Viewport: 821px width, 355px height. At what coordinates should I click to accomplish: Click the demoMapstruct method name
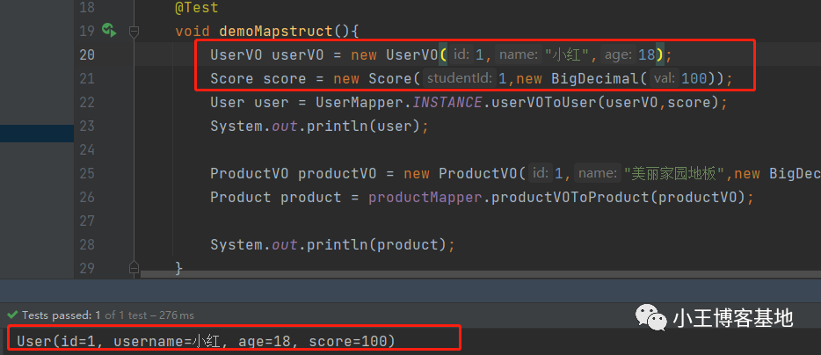[275, 31]
